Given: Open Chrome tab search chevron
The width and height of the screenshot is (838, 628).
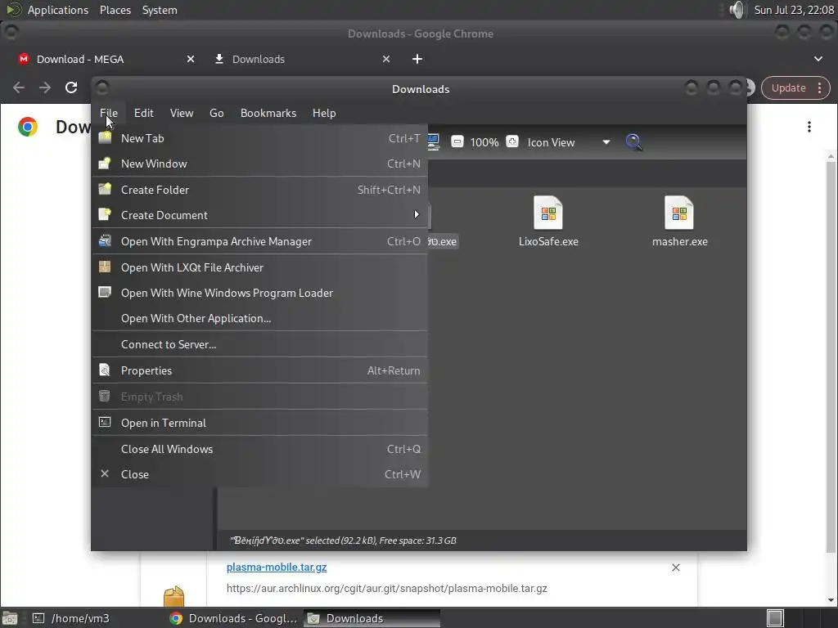Looking at the screenshot, I should tap(818, 59).
